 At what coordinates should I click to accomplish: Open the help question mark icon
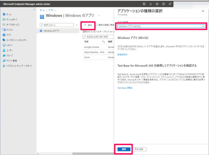164,3
